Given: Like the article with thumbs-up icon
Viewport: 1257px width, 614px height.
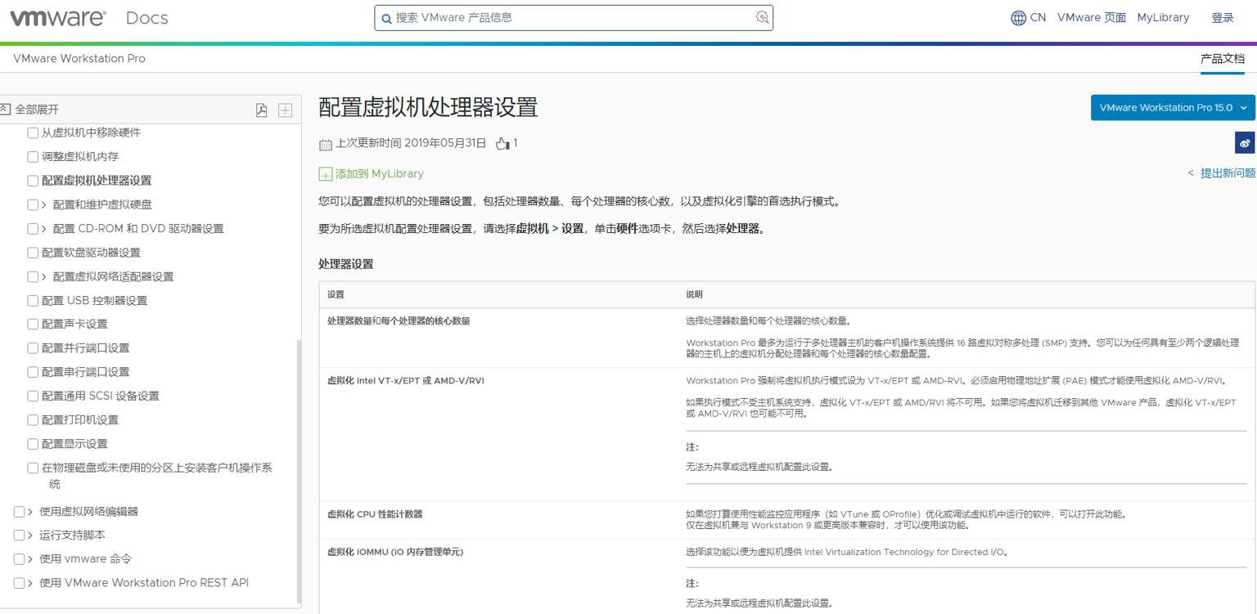Looking at the screenshot, I should pos(502,144).
